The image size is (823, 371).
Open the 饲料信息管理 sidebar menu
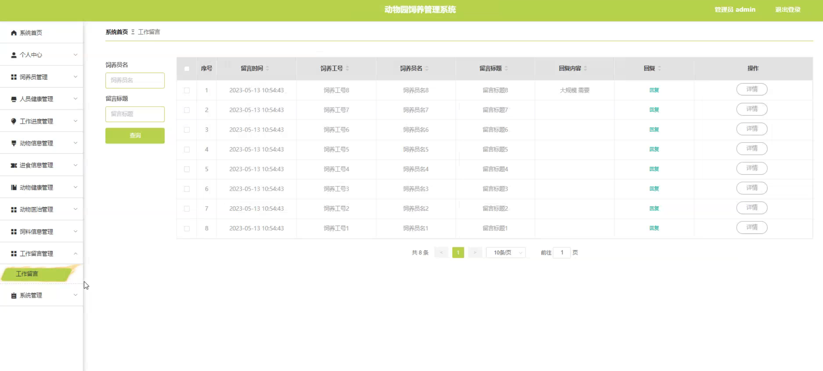coord(36,232)
